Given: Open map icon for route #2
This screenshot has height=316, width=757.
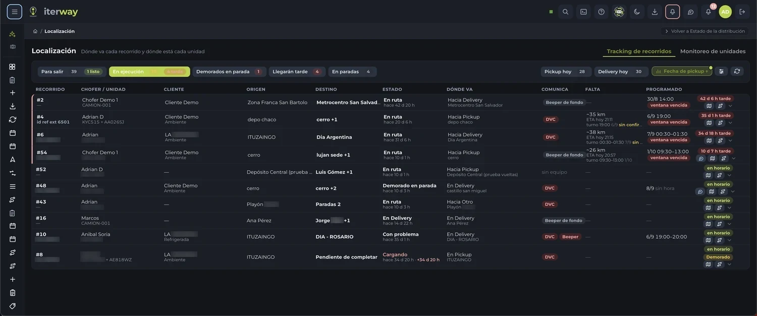Looking at the screenshot, I should (709, 106).
